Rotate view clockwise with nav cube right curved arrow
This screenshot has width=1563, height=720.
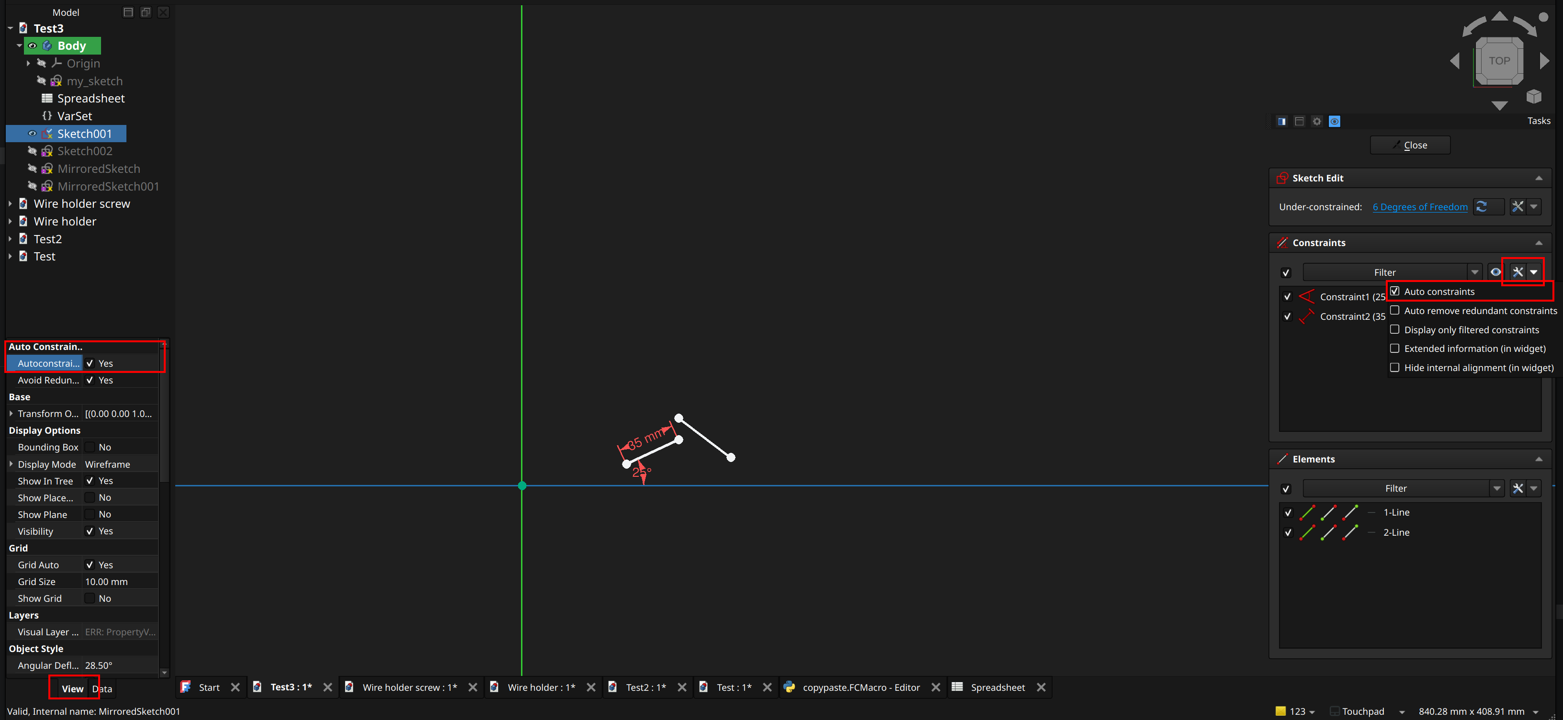point(1525,27)
